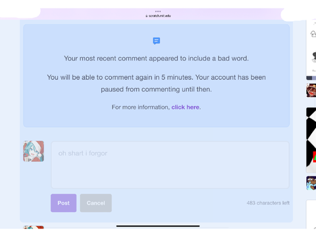The height and width of the screenshot is (237, 316).
Task: Open the "click here" information link
Action: (x=186, y=107)
